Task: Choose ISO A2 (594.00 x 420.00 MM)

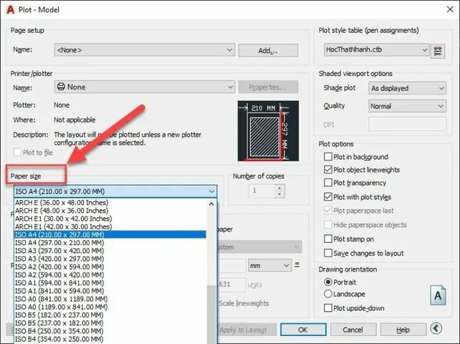Action: click(x=110, y=274)
